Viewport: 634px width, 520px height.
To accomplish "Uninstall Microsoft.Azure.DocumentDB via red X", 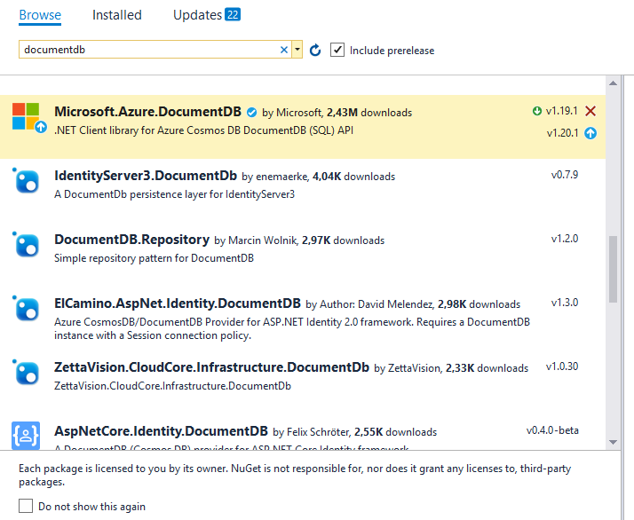I will tap(590, 111).
